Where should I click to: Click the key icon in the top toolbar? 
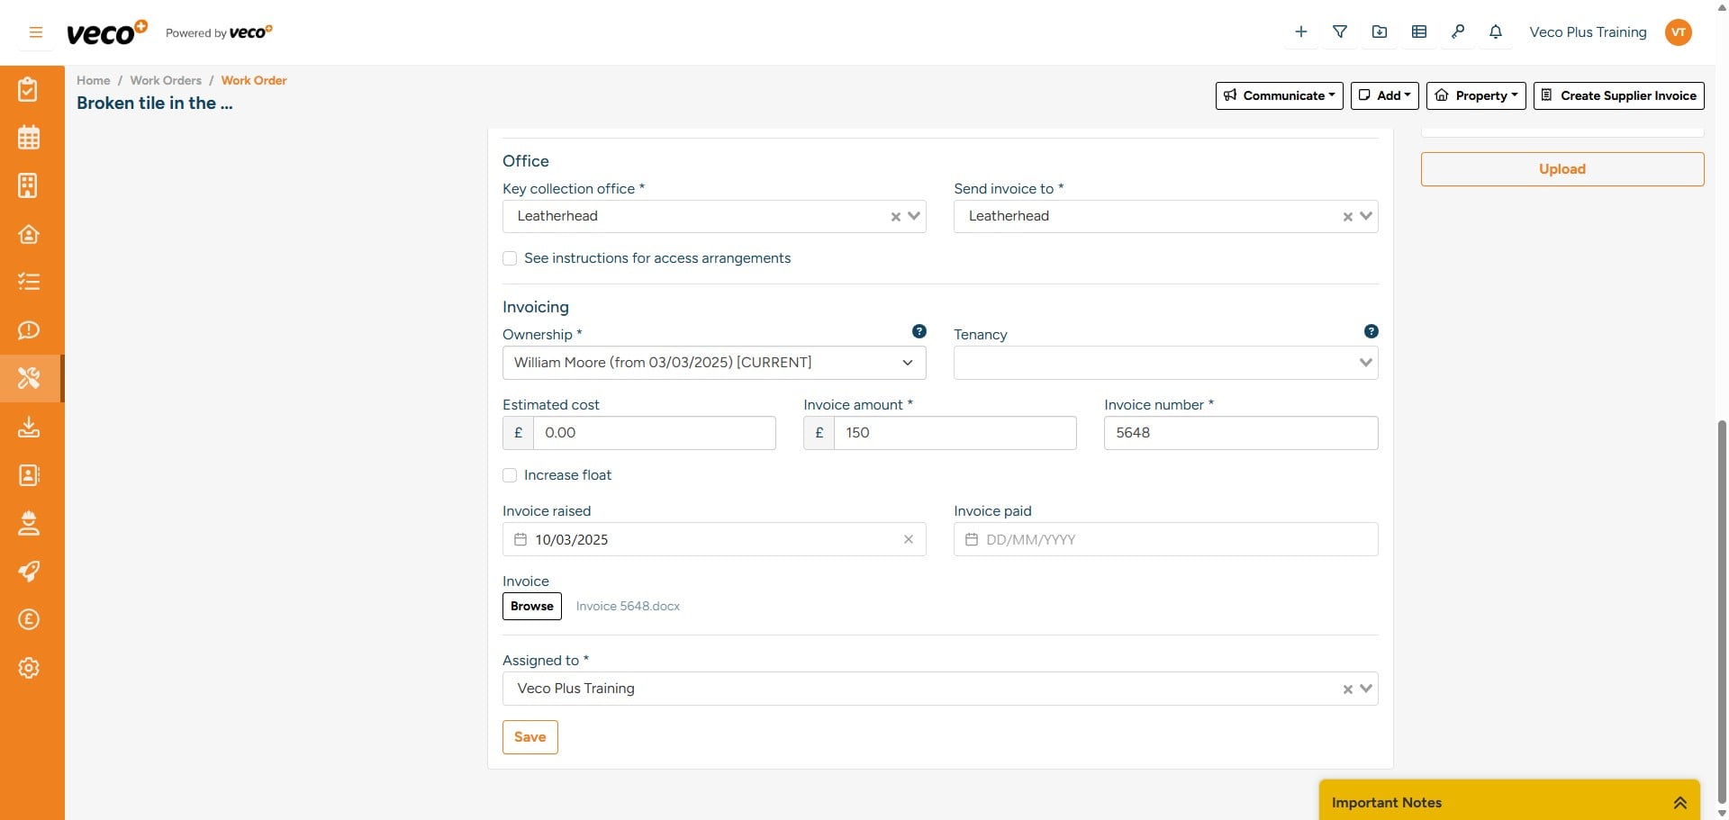point(1458,32)
